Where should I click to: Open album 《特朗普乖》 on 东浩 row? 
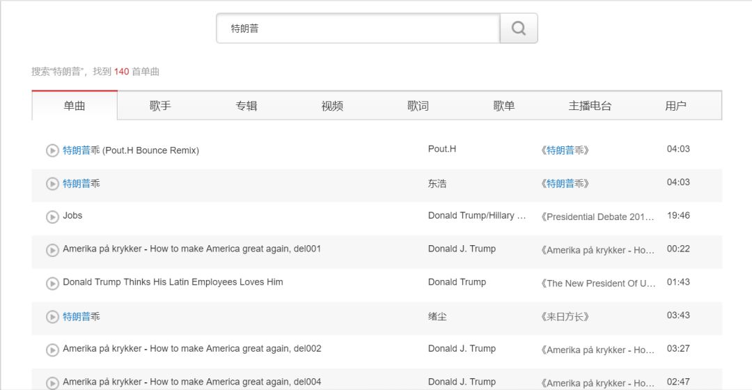coord(565,183)
